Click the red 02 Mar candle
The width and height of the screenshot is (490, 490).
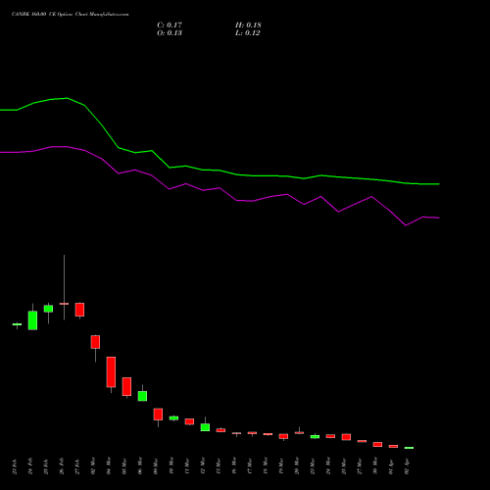tap(95, 342)
